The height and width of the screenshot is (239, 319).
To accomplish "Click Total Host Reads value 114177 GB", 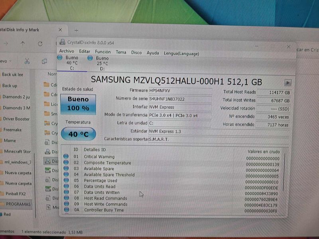I will tap(274, 93).
